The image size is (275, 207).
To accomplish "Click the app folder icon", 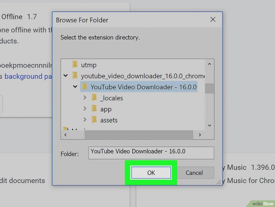I will click(94, 108).
